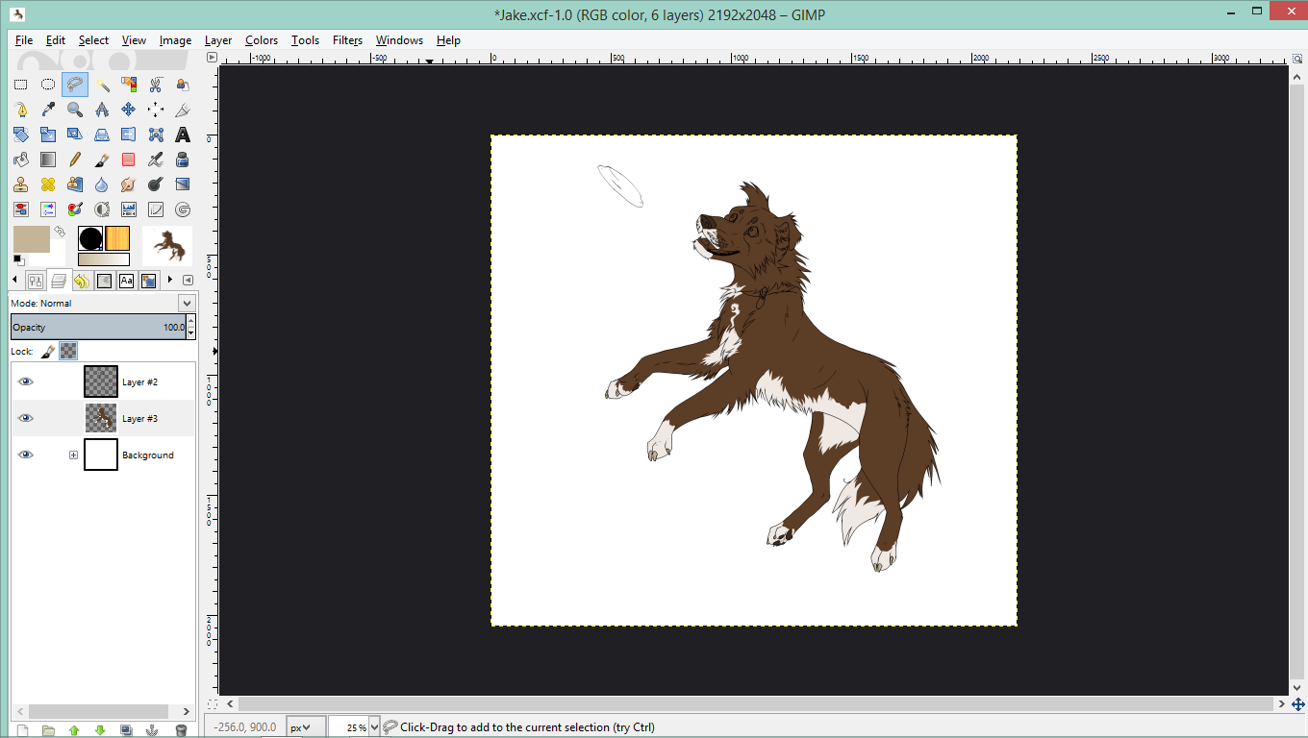Hide Layer #2 with its eye icon
The image size is (1308, 738).
click(x=26, y=381)
